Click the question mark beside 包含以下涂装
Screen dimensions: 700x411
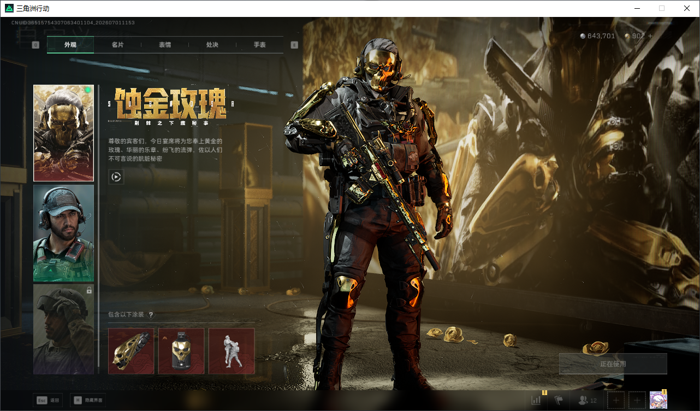151,315
